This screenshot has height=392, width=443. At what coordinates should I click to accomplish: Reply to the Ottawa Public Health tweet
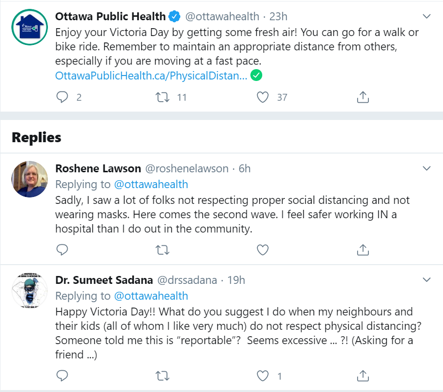pyautogui.click(x=62, y=97)
